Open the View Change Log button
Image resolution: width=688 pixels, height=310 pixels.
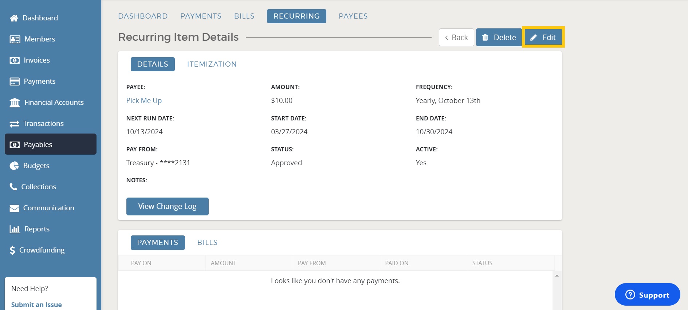(x=167, y=206)
